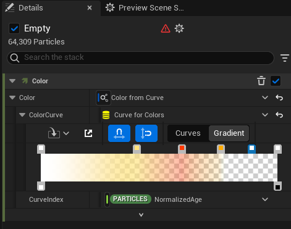Open stack filter options icon
Image resolution: width=291 pixels, height=229 pixels.
coord(285,58)
